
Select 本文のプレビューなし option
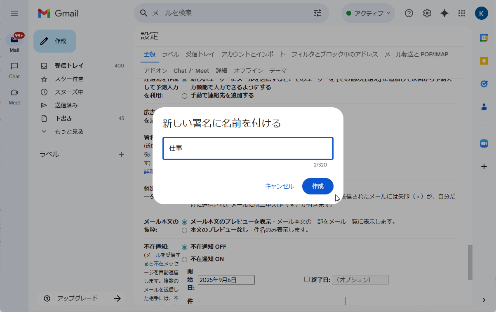[184, 230]
